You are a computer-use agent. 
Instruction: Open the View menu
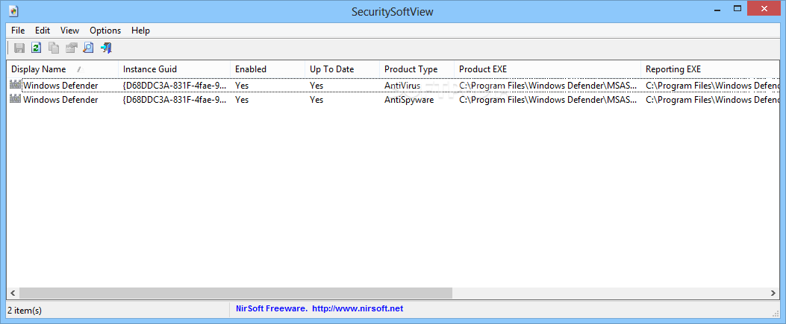click(69, 31)
